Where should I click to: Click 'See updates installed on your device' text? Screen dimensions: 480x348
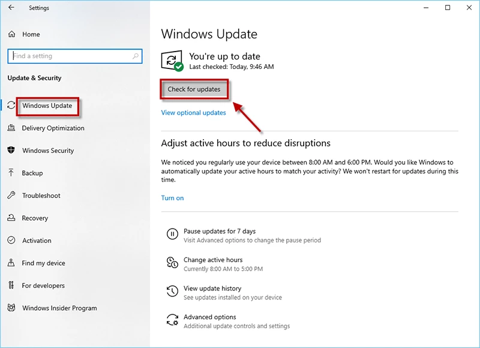tap(233, 298)
